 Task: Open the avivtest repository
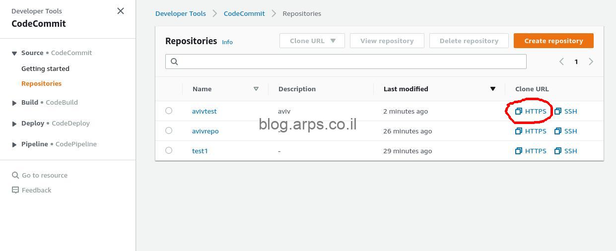pyautogui.click(x=205, y=111)
